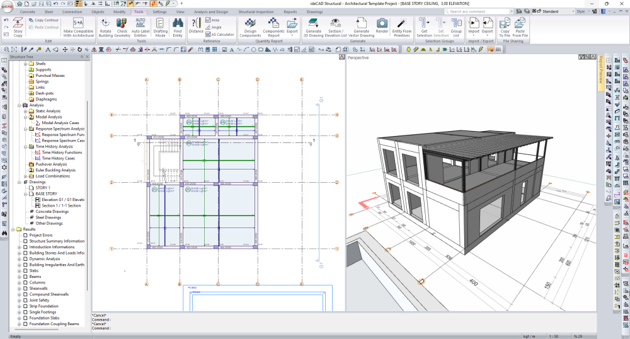Click the Copy Contour button
The image size is (630, 339).
coord(43,20)
